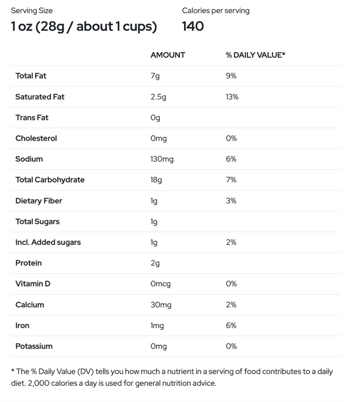Click the Saturated Fat amount 2.5g
The height and width of the screenshot is (402, 344).
click(158, 97)
